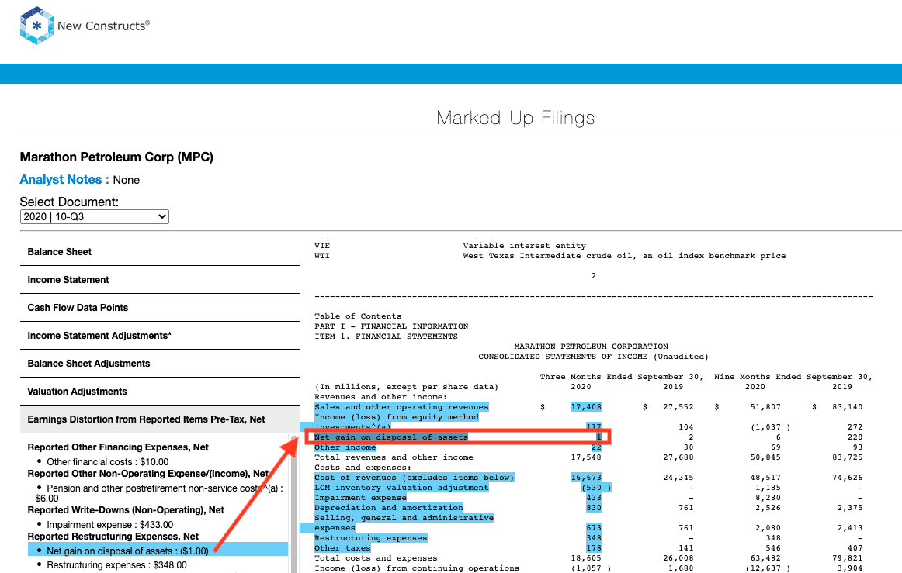The image size is (902, 573).
Task: Click the highlighted 17,408 revenue value
Action: (x=586, y=407)
